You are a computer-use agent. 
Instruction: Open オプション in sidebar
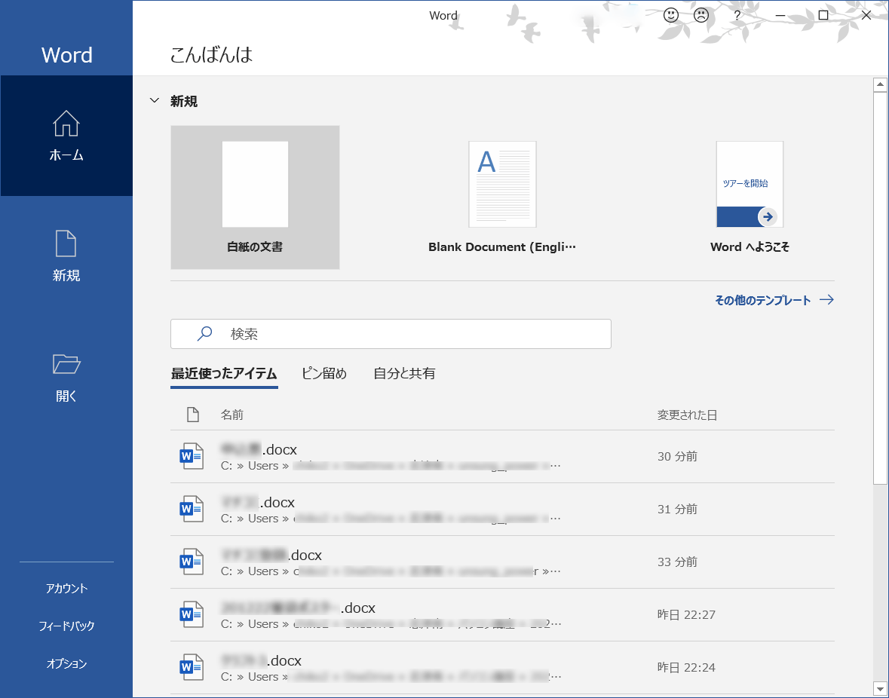coord(66,663)
